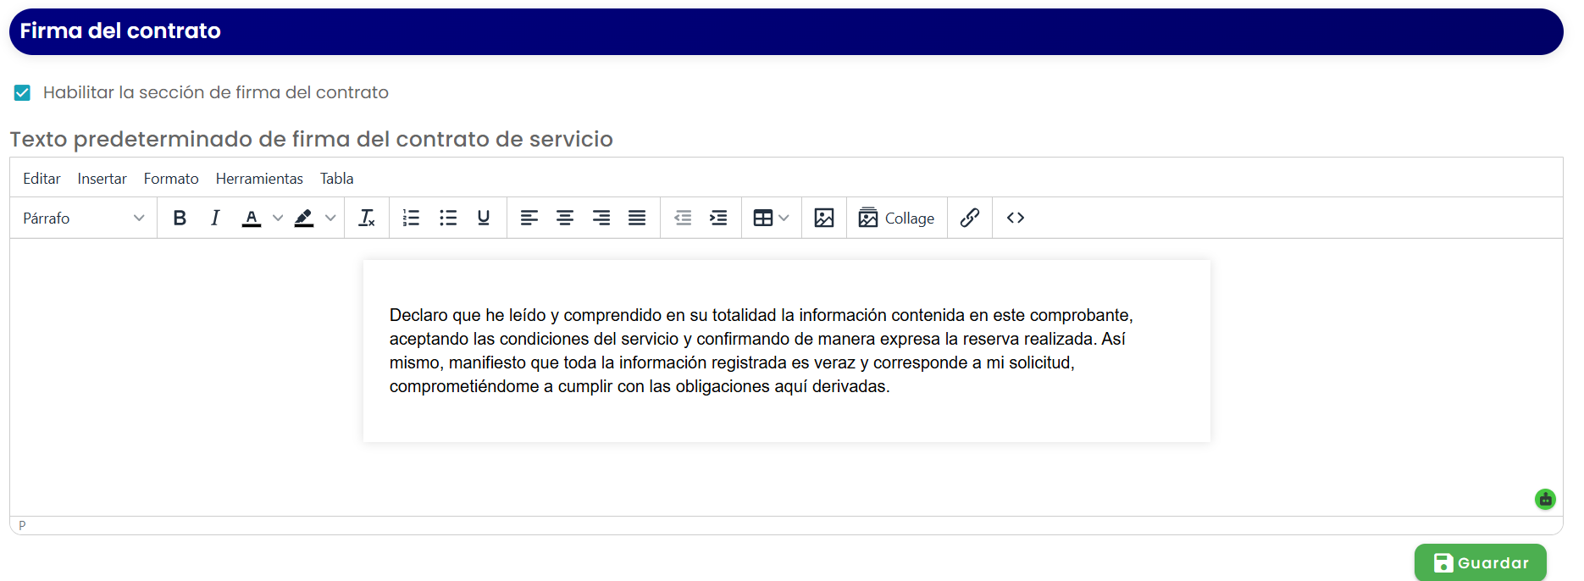Insert a bulleted list
Viewport: 1584px width, 581px height.
point(448,218)
